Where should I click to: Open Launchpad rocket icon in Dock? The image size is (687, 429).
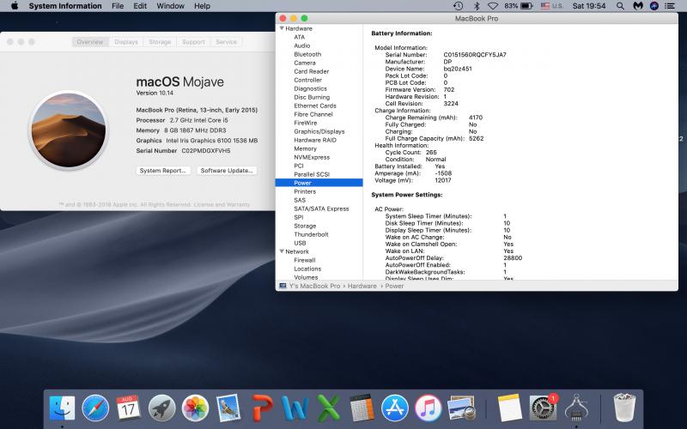pyautogui.click(x=161, y=408)
